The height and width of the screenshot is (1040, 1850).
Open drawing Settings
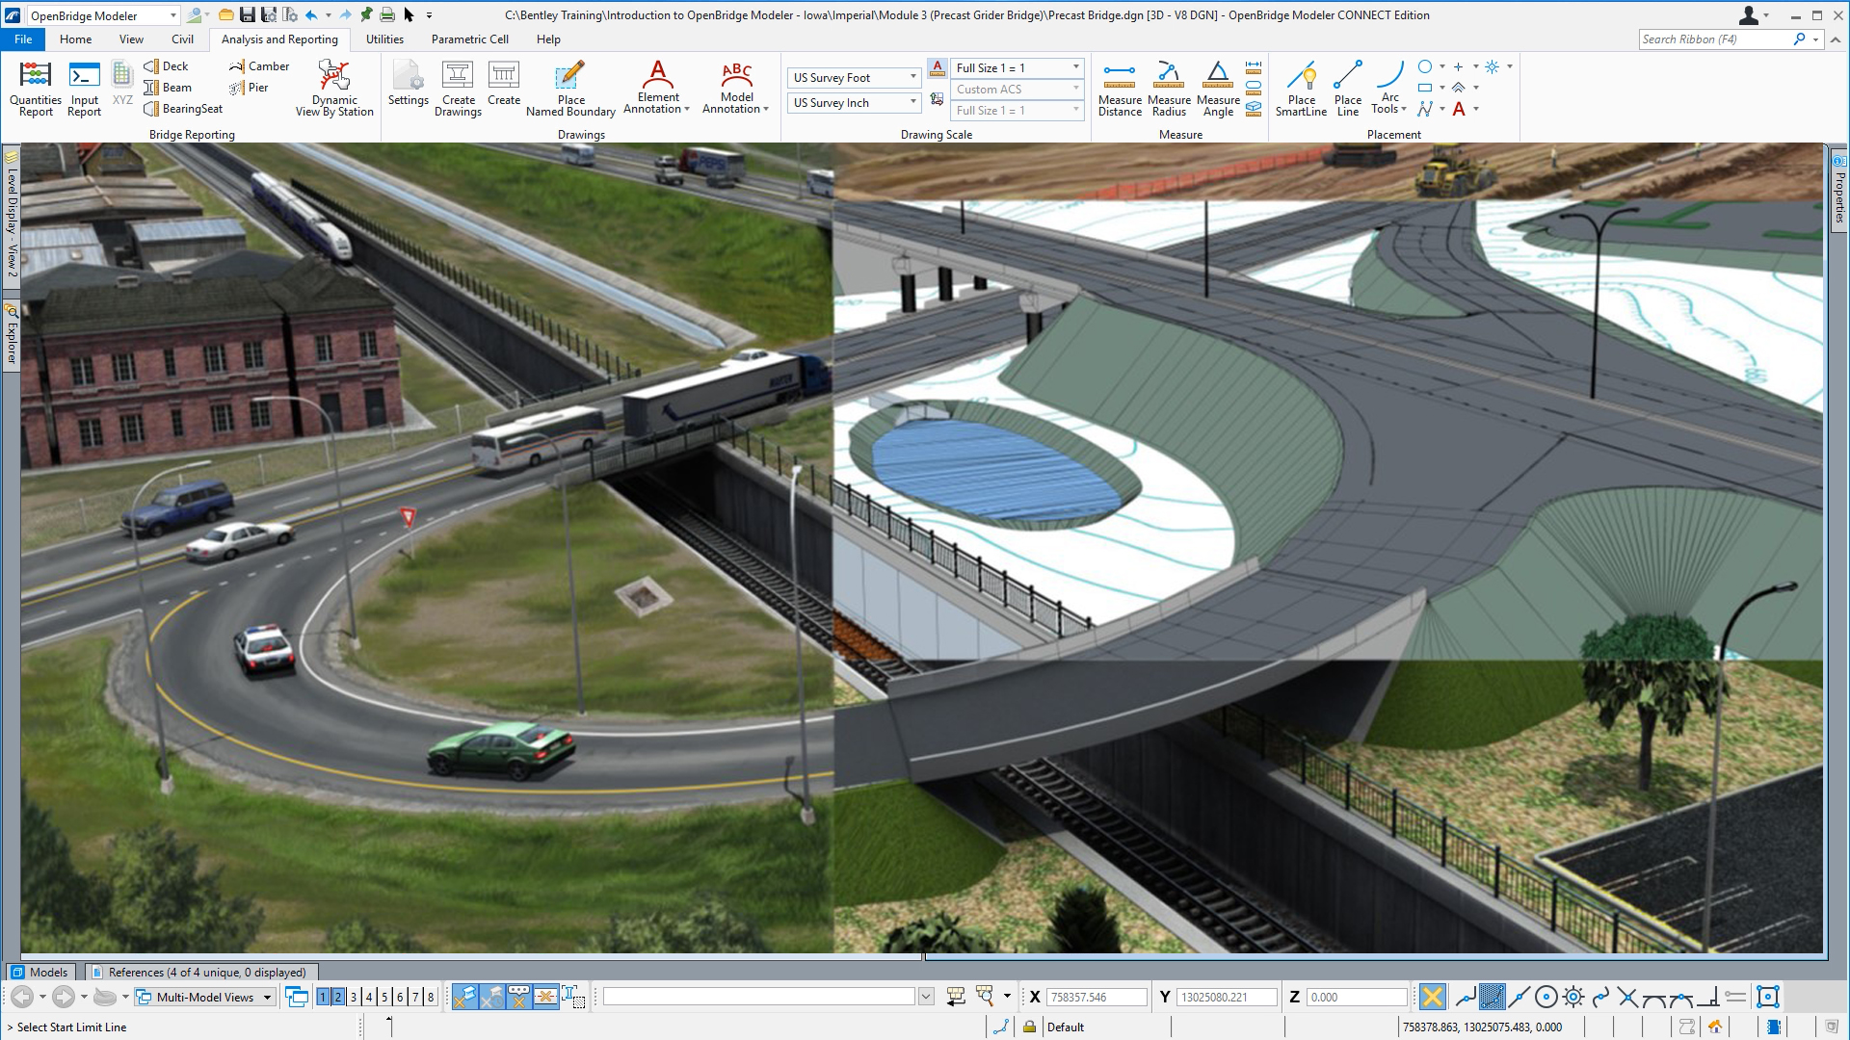click(409, 84)
